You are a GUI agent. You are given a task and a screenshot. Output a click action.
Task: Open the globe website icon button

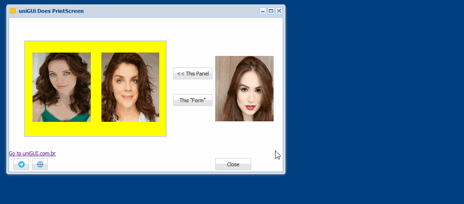click(x=40, y=164)
